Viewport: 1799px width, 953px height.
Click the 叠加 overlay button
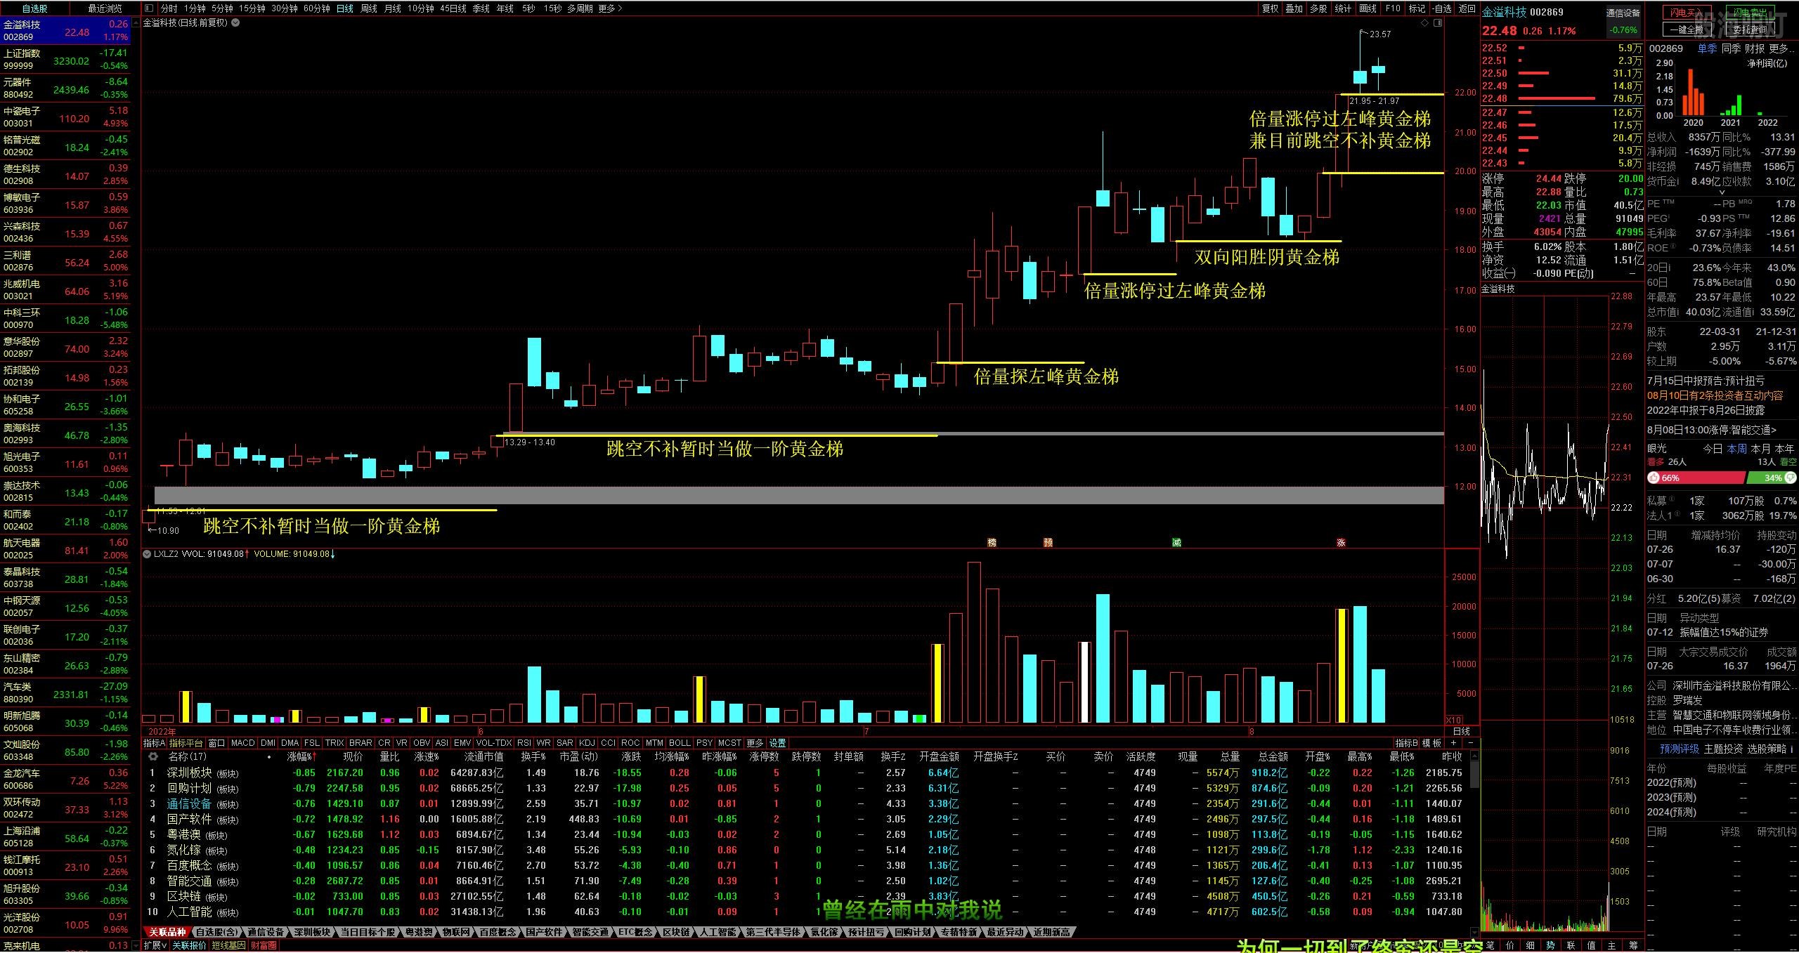click(1294, 8)
